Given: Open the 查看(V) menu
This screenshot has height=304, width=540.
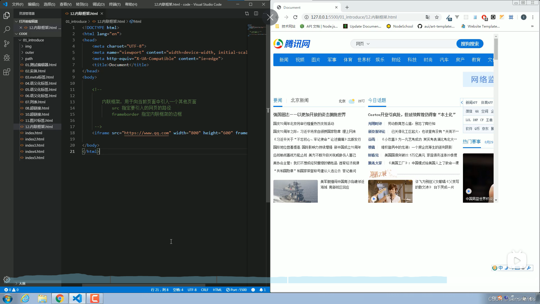Looking at the screenshot, I should point(66,4).
